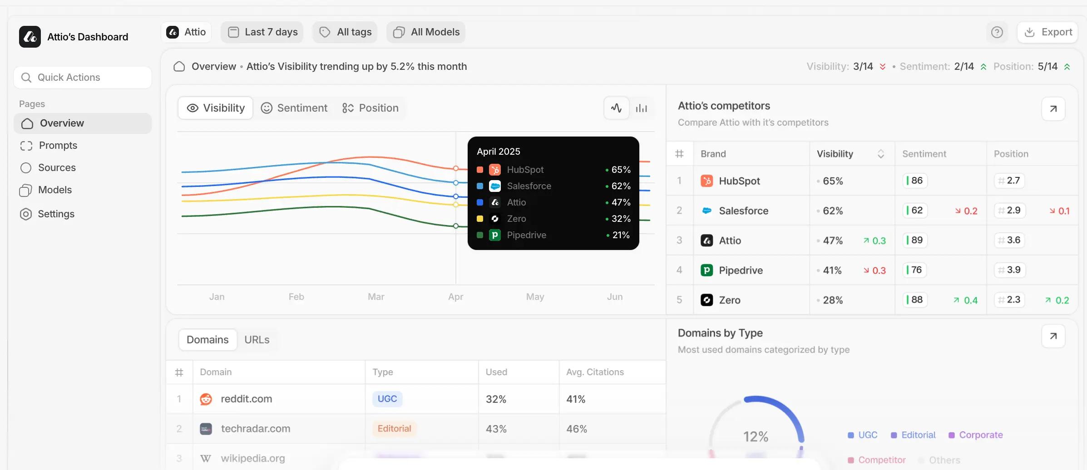Image resolution: width=1087 pixels, height=470 pixels.
Task: Click the Salesforce icon in chart tooltip
Action: [495, 186]
